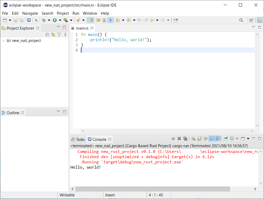Open dropdown next to Next Annotation
This screenshot has height=199, width=264.
(123, 20)
